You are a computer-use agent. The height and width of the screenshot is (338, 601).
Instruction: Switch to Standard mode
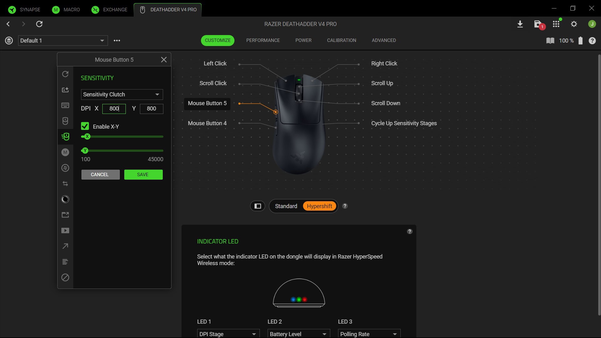click(286, 206)
